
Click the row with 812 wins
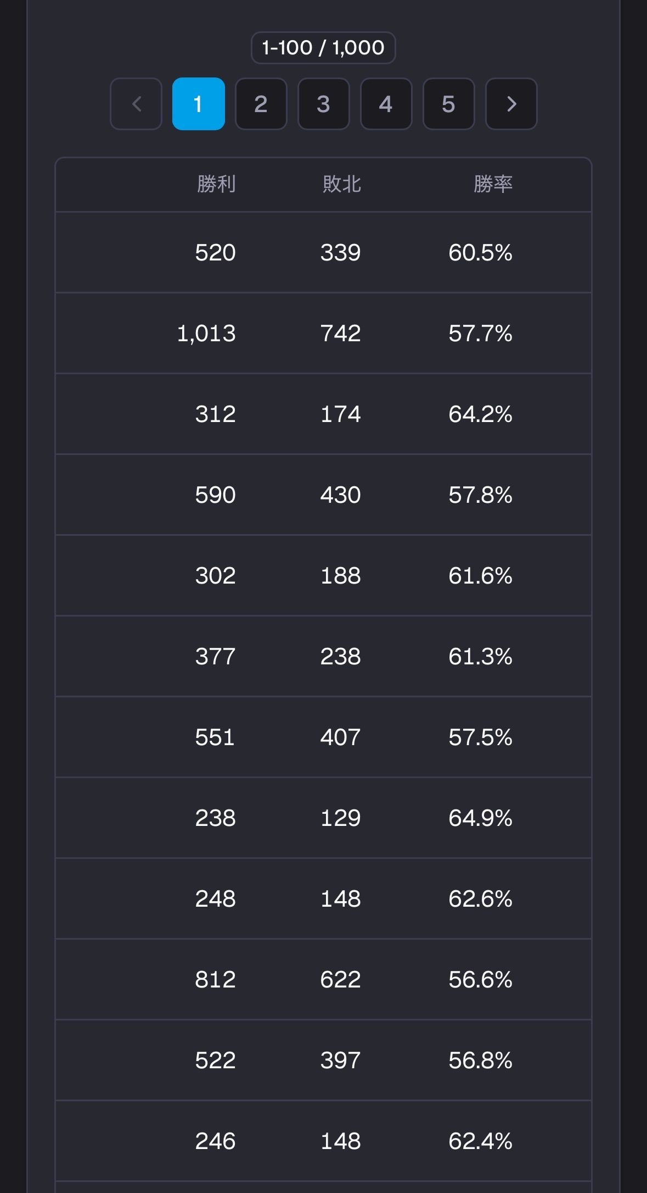[x=323, y=980]
